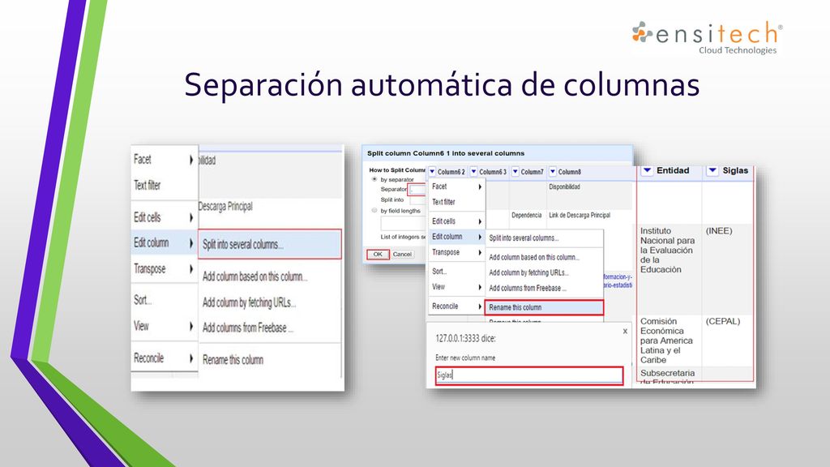Click the '(INEE)' cell in Siglas column
830x467 pixels.
click(x=719, y=231)
